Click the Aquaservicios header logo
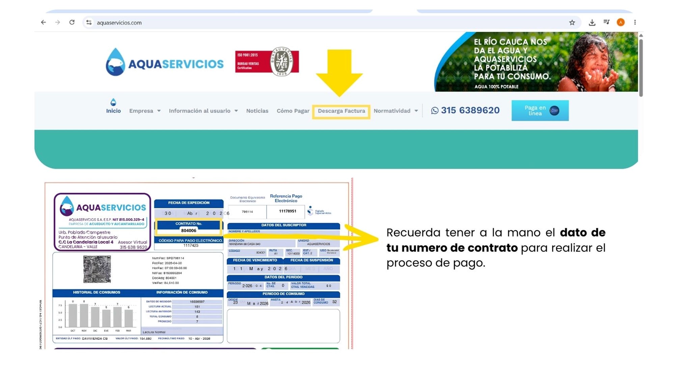685x365 pixels. pos(165,62)
